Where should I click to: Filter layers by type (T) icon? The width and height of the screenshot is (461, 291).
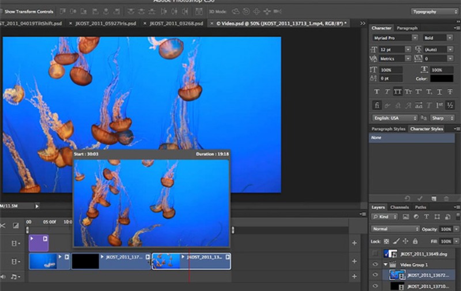pyautogui.click(x=426, y=217)
